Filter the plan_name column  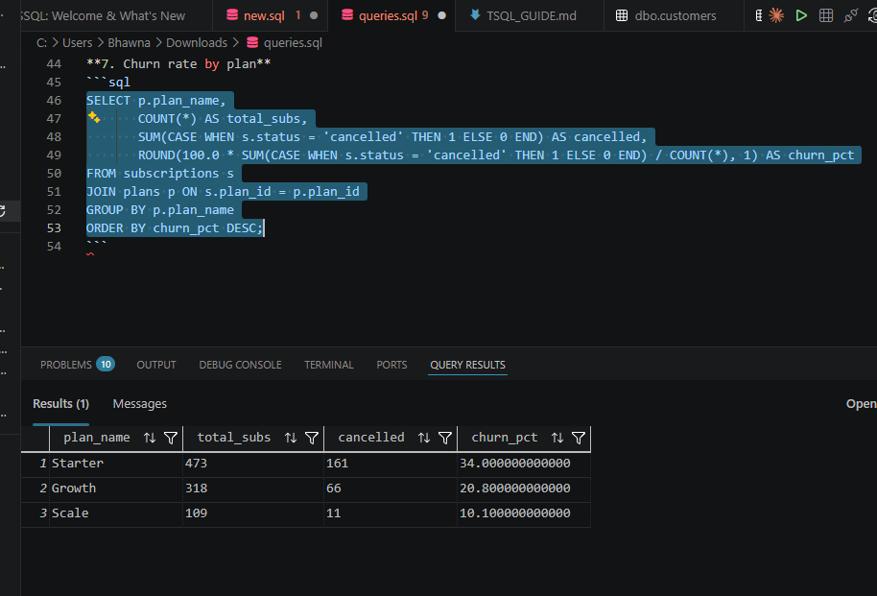[x=171, y=438]
